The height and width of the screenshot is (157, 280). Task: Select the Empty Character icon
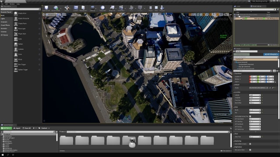(x=16, y=18)
